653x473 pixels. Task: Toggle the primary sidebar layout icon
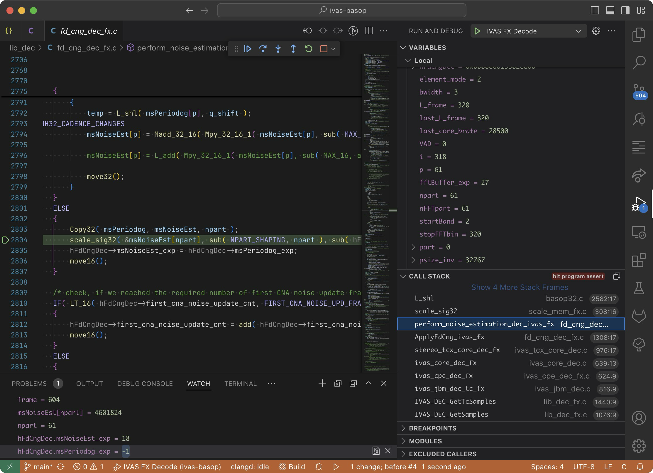pos(595,11)
